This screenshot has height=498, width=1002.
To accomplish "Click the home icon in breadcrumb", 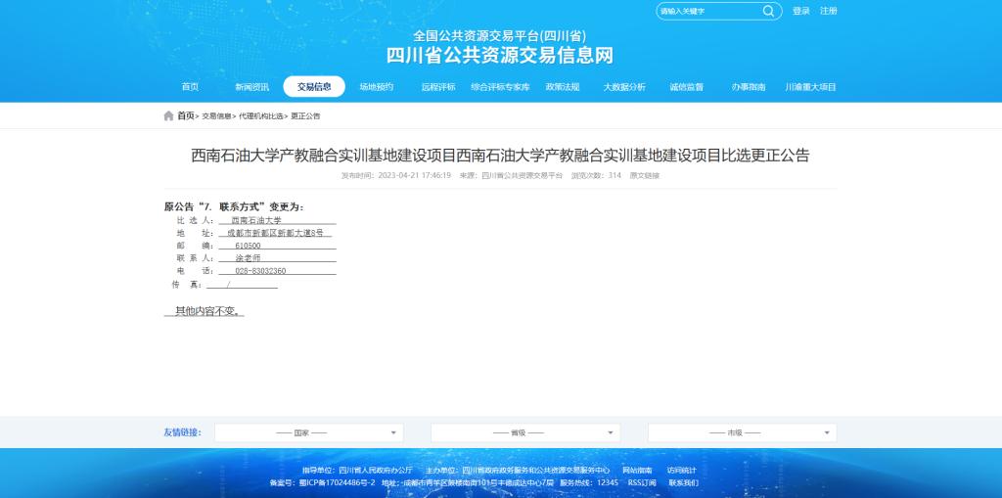I will 168,115.
